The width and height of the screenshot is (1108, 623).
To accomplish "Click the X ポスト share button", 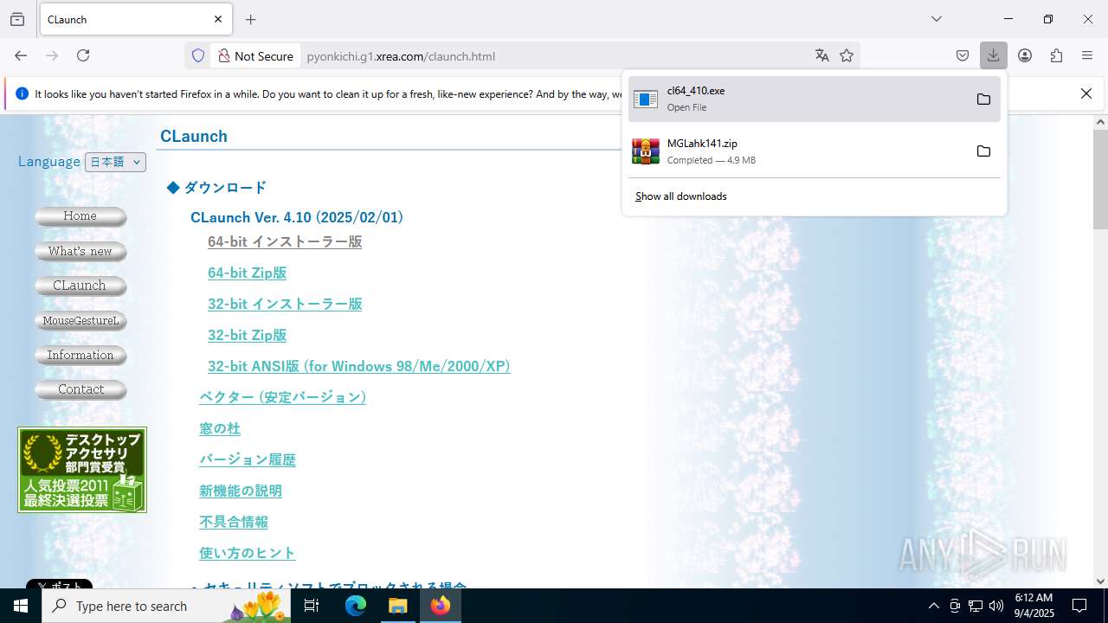I will pos(59,584).
